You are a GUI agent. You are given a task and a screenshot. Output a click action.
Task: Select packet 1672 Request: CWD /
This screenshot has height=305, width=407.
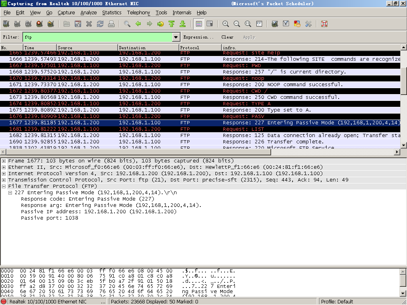[x=200, y=91]
